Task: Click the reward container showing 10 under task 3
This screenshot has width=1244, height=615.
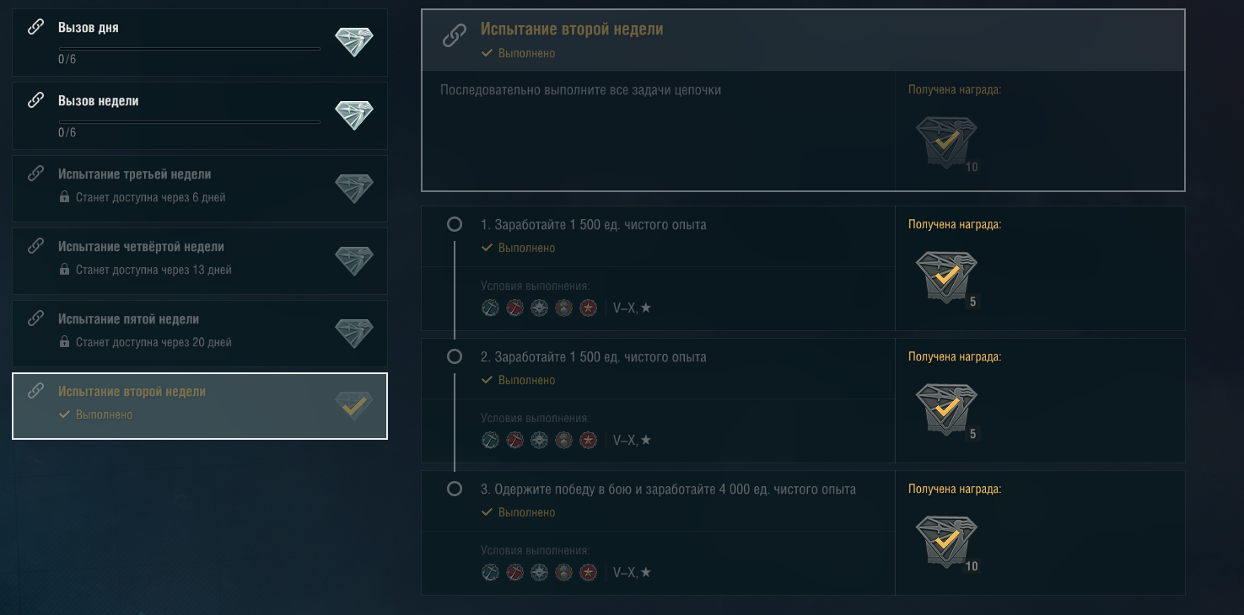Action: click(947, 543)
